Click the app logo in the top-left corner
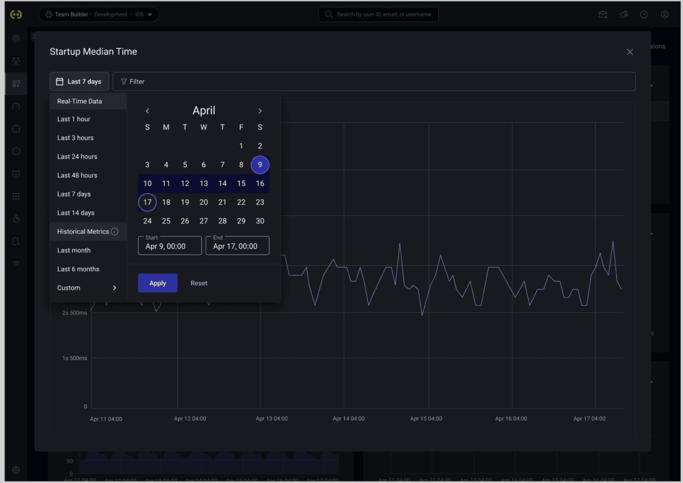Viewport: 683px width, 483px height. 16,14
